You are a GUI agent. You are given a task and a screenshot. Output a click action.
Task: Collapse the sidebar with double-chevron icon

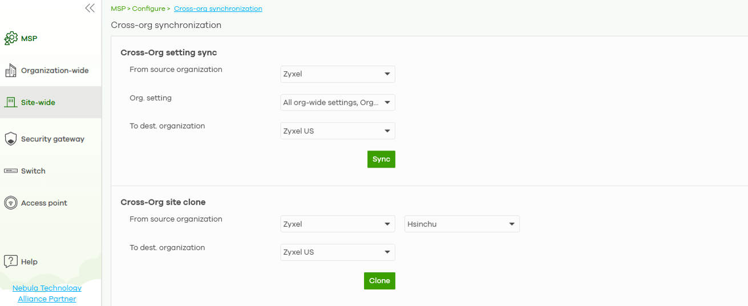[x=90, y=8]
